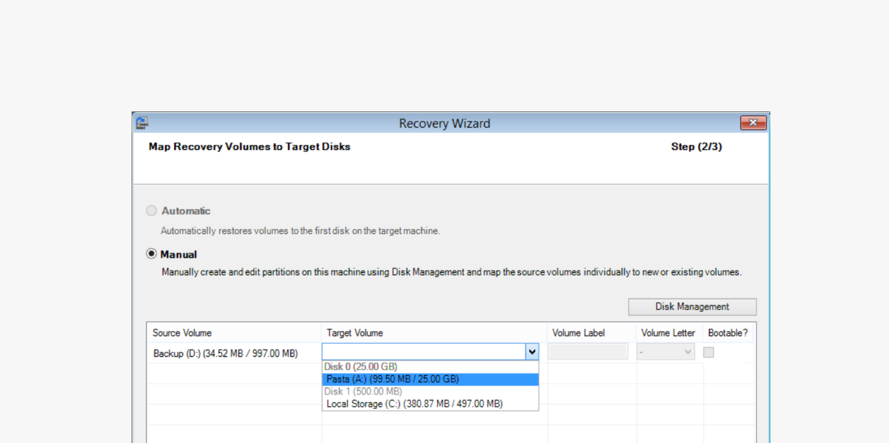Click the Bootable? column header
This screenshot has height=443, width=889.
728,333
